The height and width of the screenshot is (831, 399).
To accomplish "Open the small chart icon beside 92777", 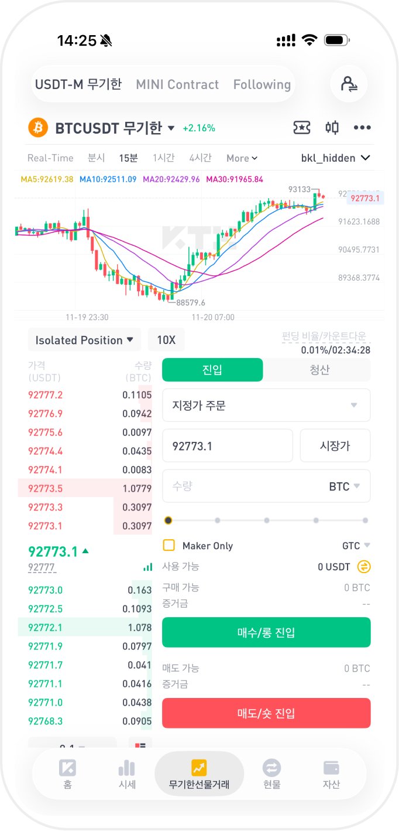I will pos(147,567).
